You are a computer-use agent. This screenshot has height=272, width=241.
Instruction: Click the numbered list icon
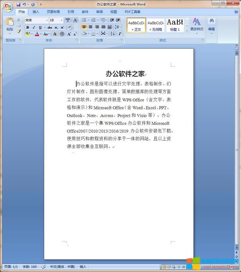tap(93, 20)
